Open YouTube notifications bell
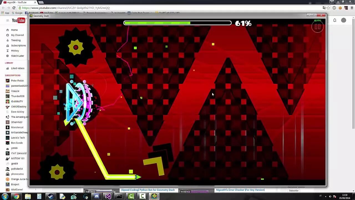This screenshot has height=200, width=355. (335, 20)
